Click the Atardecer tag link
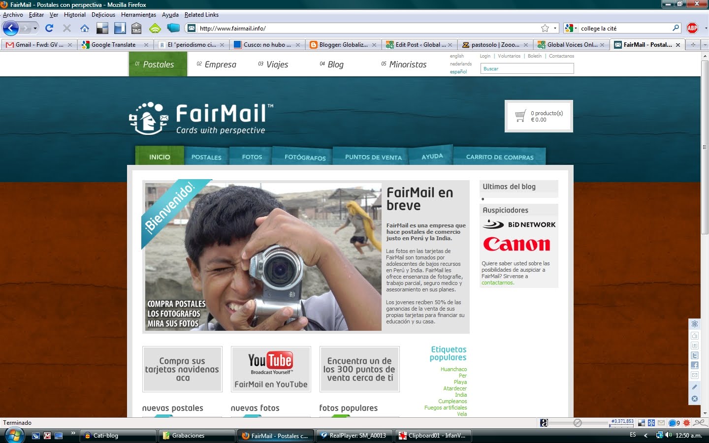Image resolution: width=709 pixels, height=443 pixels. tap(455, 388)
